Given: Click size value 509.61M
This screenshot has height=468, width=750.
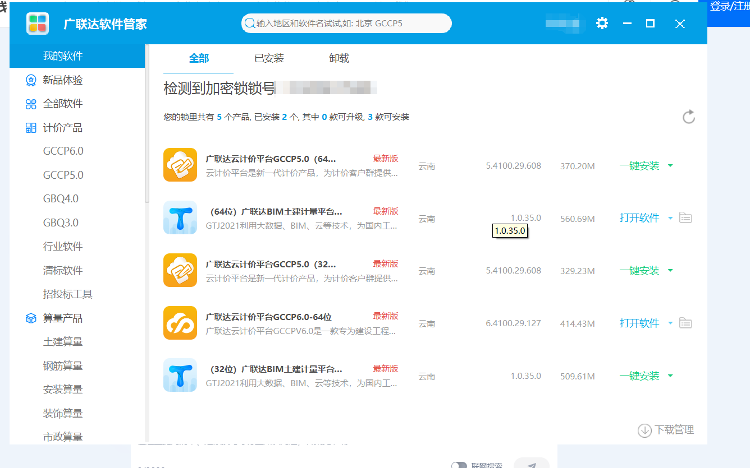Looking at the screenshot, I should 577,376.
